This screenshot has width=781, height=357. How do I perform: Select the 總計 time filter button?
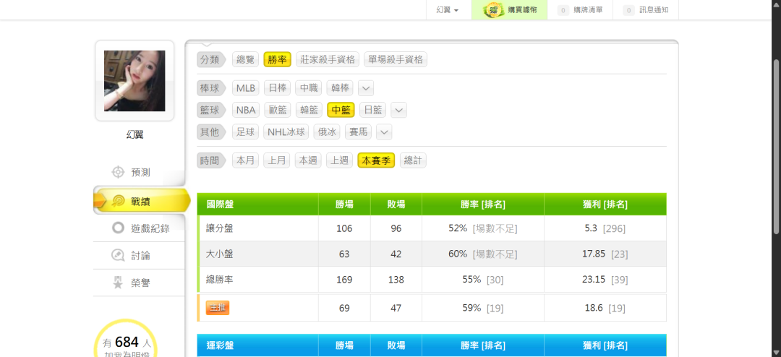coord(413,160)
